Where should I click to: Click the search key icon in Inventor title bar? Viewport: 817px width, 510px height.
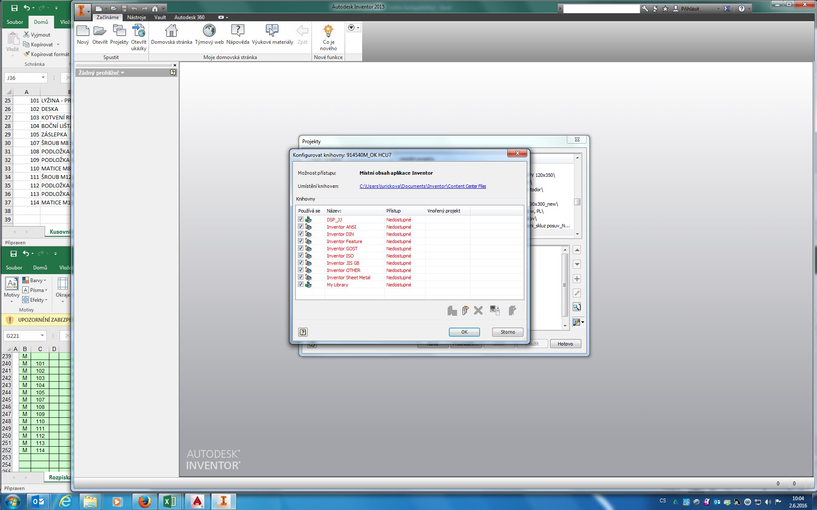tap(645, 8)
